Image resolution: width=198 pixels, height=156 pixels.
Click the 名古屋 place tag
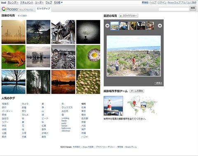click(x=85, y=118)
